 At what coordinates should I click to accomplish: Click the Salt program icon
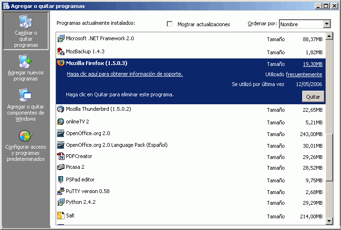pos(60,216)
